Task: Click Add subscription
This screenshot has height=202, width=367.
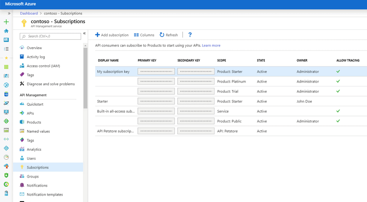Action: pyautogui.click(x=112, y=35)
